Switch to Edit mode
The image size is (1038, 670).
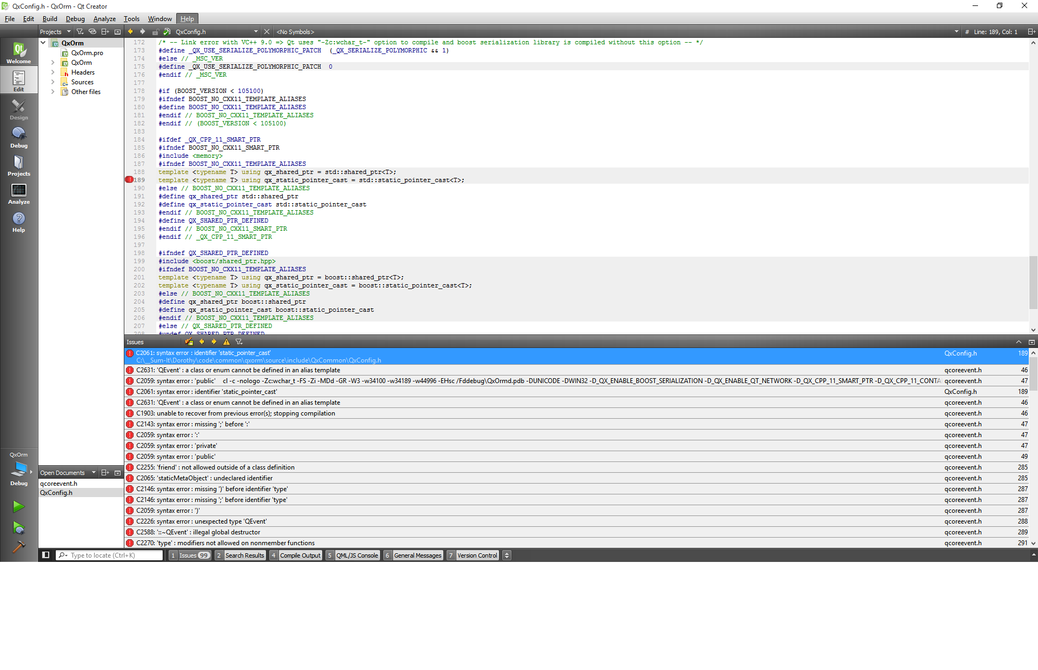19,81
